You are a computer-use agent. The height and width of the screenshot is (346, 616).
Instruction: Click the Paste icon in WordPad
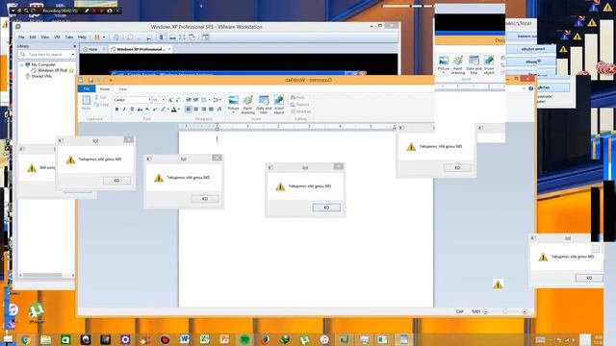coord(86,100)
